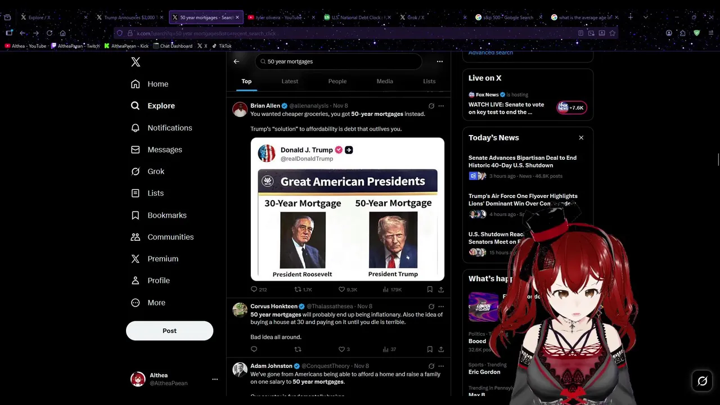Switch to the Media tab
Image resolution: width=720 pixels, height=405 pixels.
pos(385,81)
